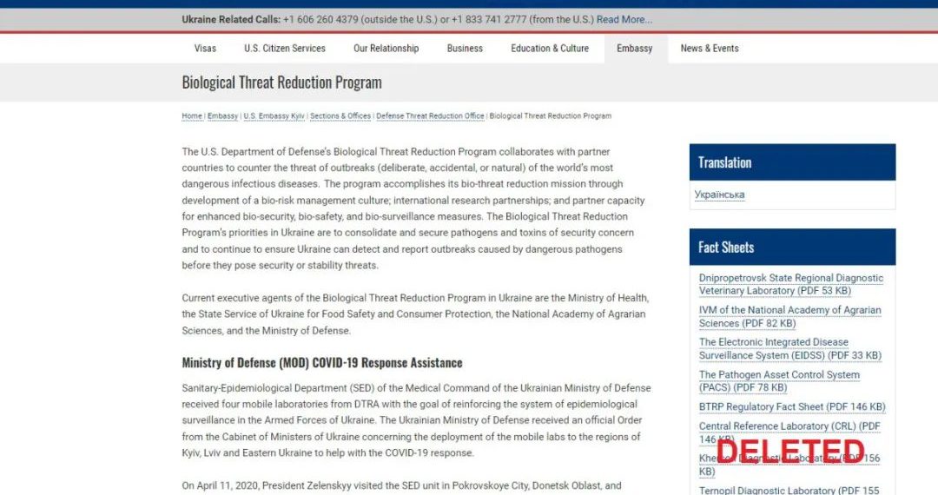Click Biological Threat Reduction Program page title
Screen dimensions: 938x495
click(281, 82)
